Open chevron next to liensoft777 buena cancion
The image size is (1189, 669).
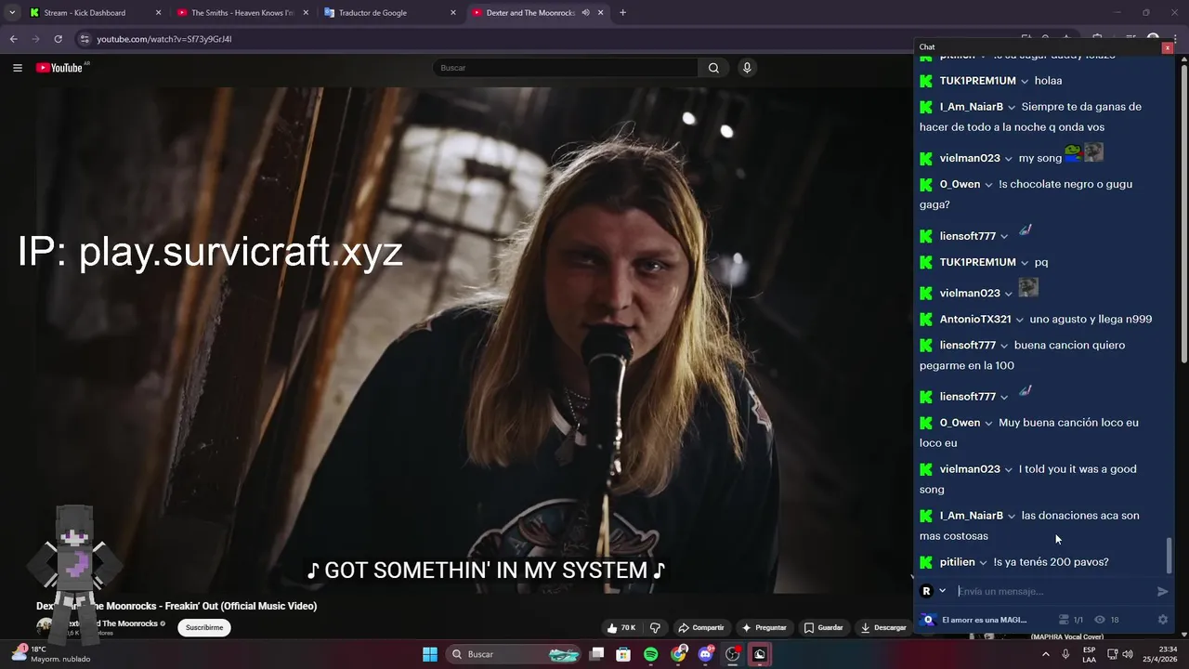(1003, 346)
